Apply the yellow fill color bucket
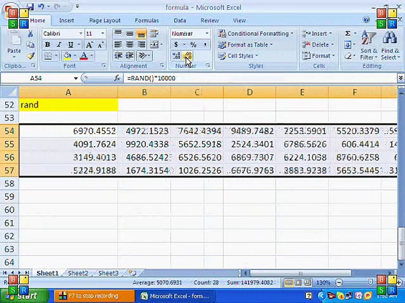This screenshot has width=405, height=303. [x=67, y=56]
